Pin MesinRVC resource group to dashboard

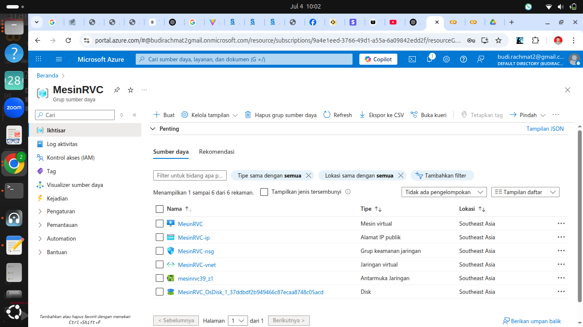click(117, 90)
